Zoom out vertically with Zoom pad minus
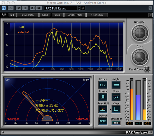Viewport: 154px width, 136px height. (x=140, y=64)
